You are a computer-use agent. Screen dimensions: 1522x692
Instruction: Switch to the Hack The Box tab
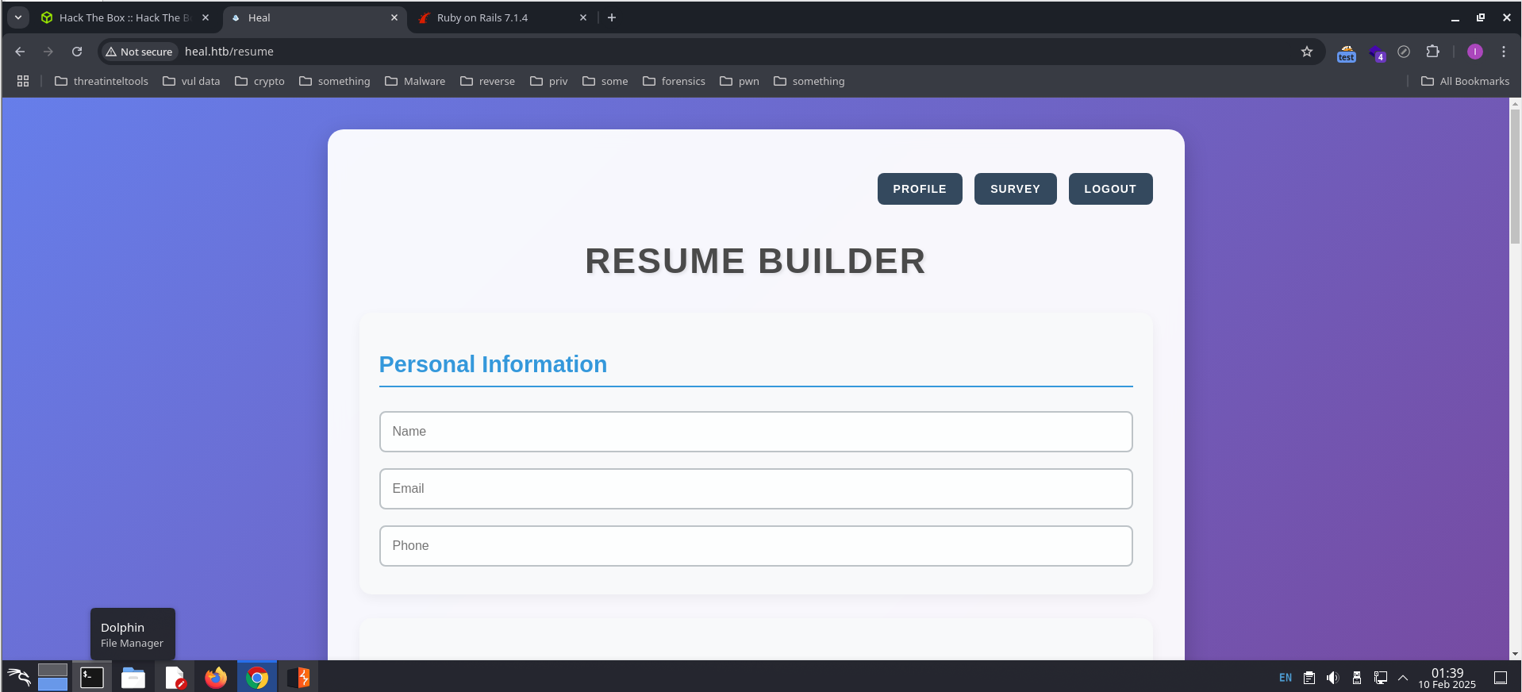tap(119, 17)
